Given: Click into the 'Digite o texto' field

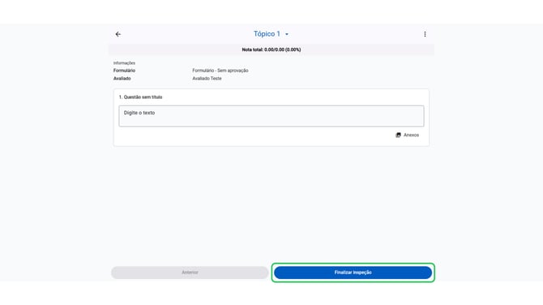Looking at the screenshot, I should point(271,116).
